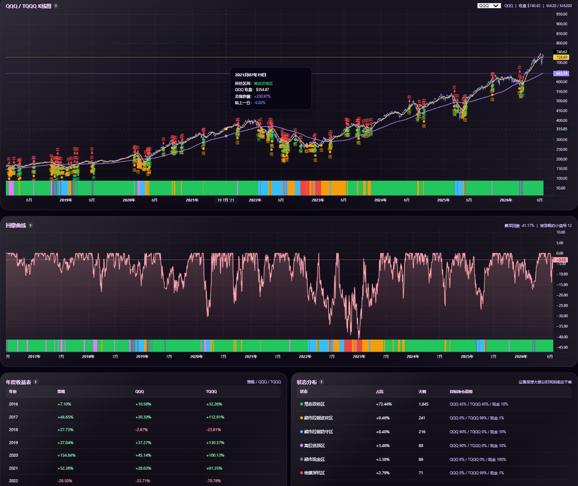578x486 pixels.
Task: Click the 2021 QQQ return +28.63%
Action: point(143,468)
